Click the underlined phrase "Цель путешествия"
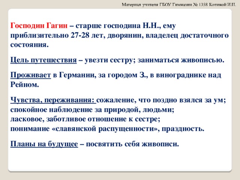Viewport: 240px width, 180px height. coord(43,60)
